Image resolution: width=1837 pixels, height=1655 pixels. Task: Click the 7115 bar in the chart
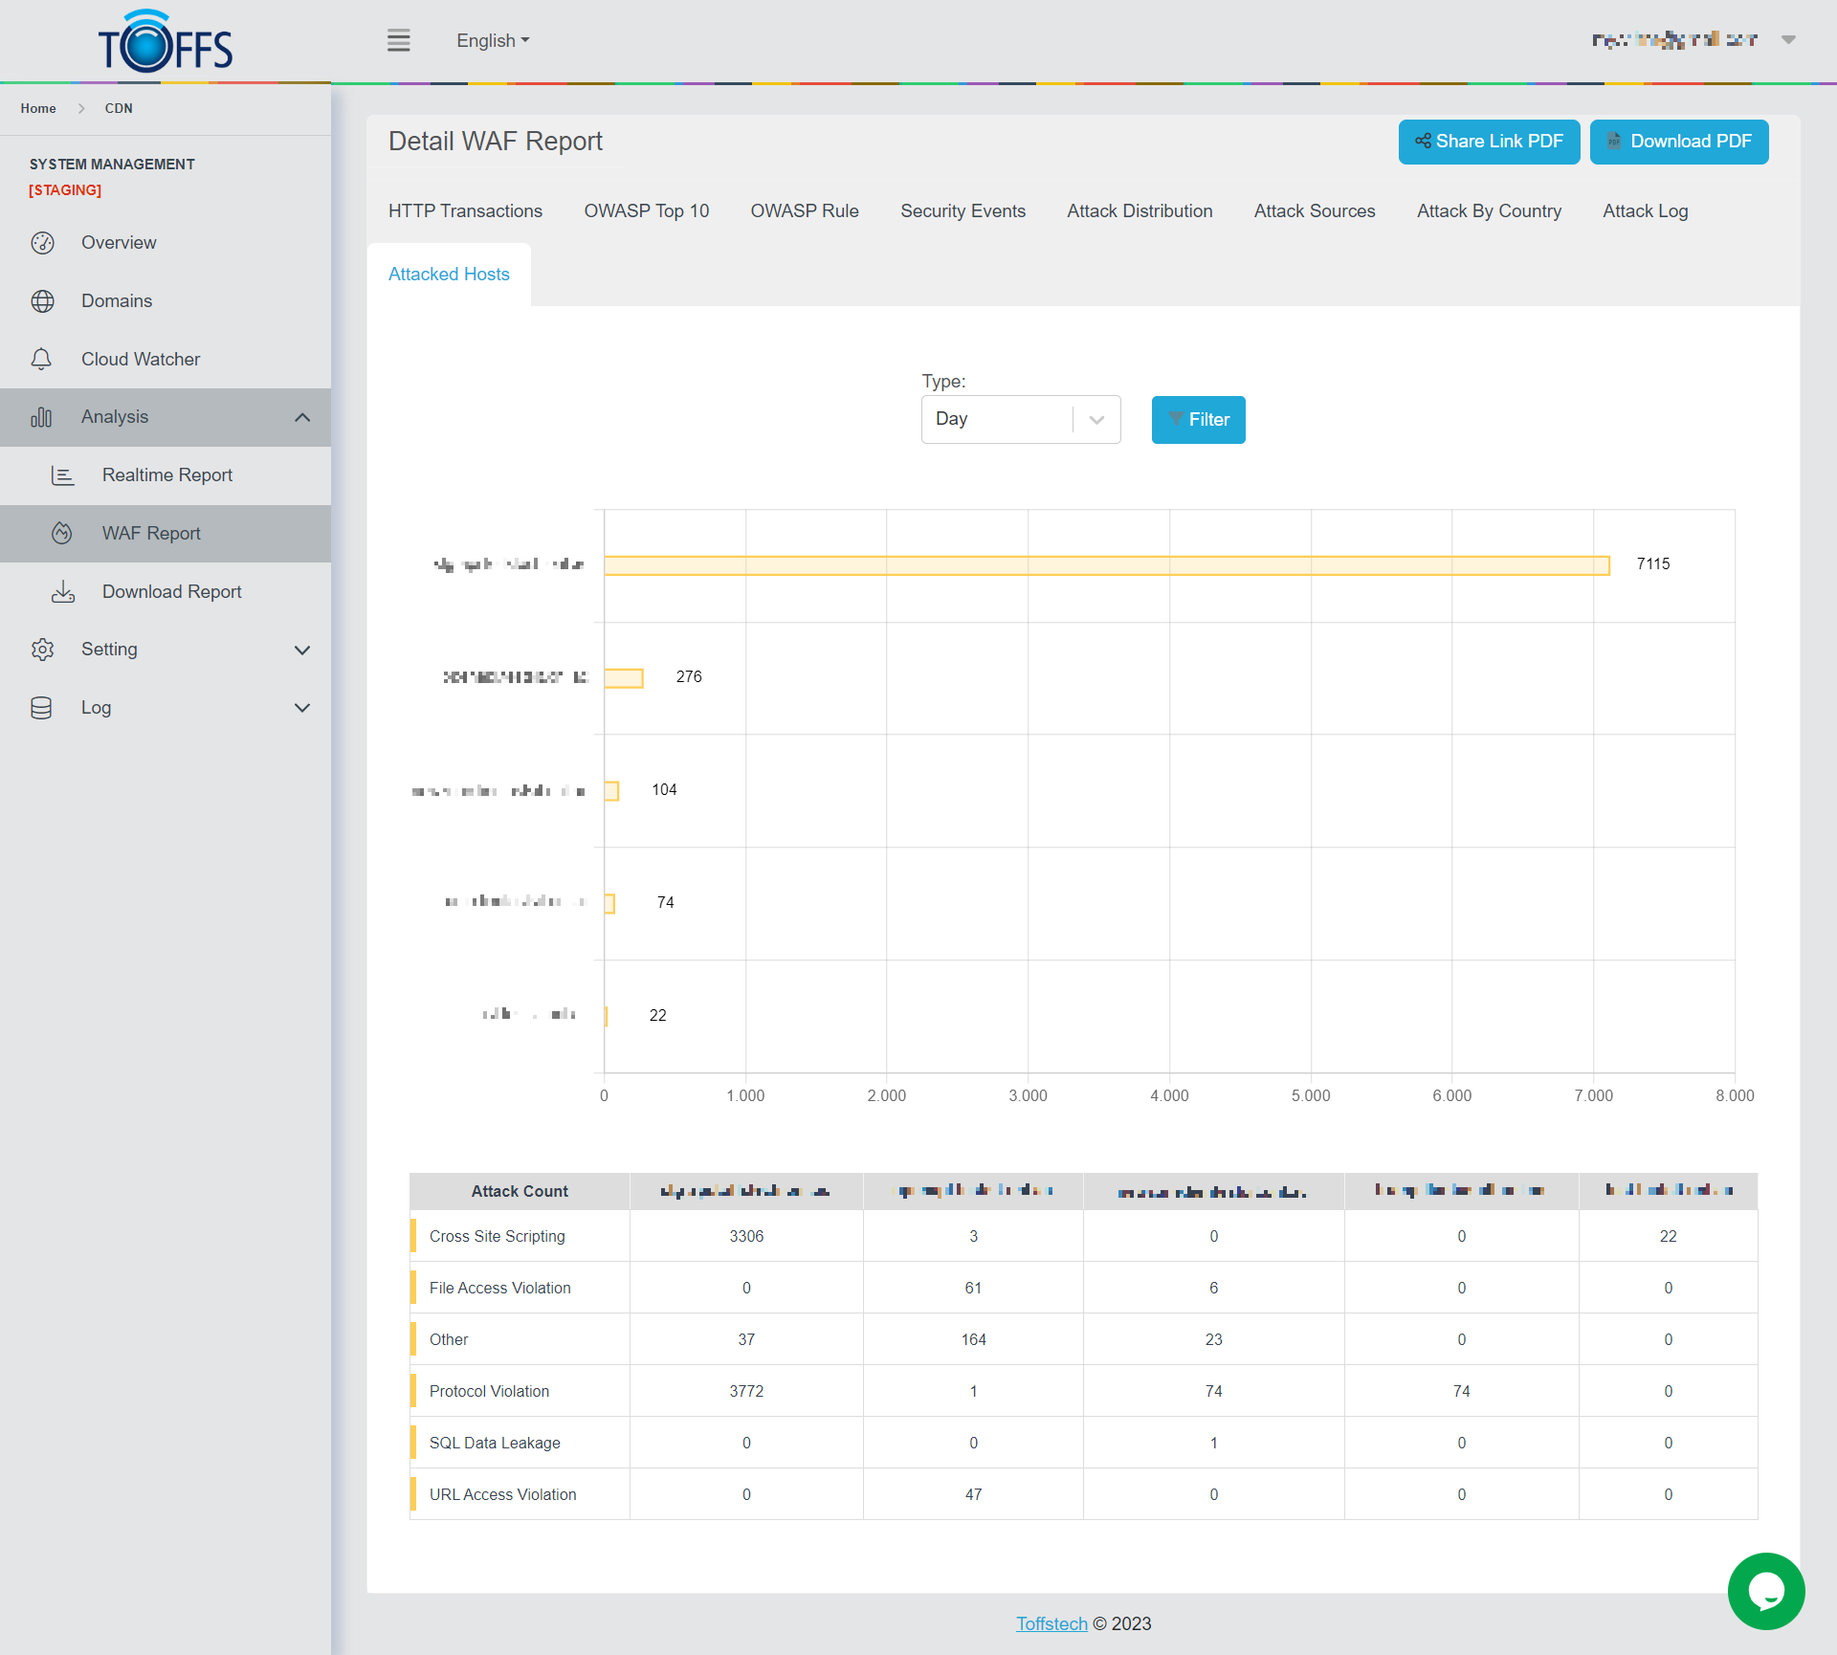point(1106,565)
